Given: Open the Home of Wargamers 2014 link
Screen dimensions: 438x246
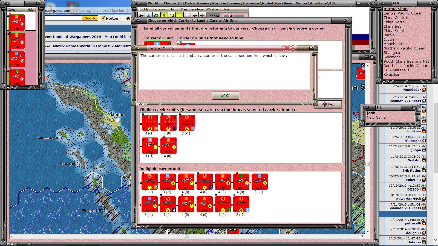Looking at the screenshot, I should coord(92,37).
